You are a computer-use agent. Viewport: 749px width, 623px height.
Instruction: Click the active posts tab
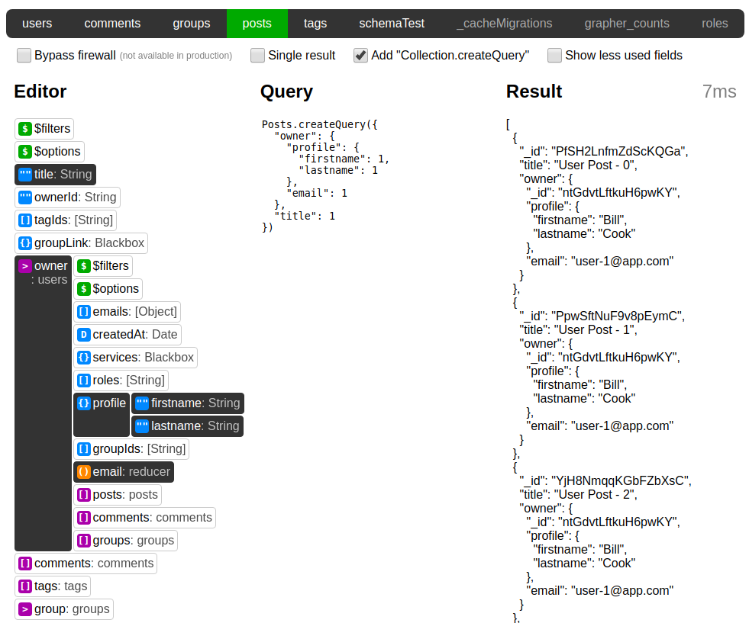coord(257,24)
